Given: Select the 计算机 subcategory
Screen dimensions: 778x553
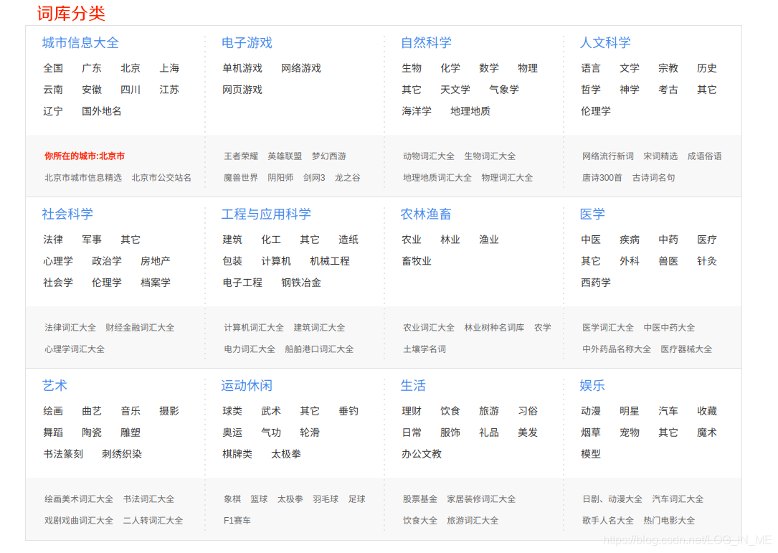Looking at the screenshot, I should point(276,261).
